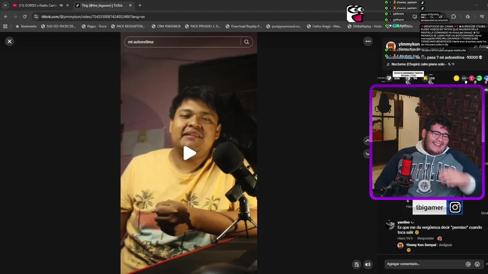Open the browser extensions puzzle icon
Viewport: 488px width, 274px height.
(453, 17)
